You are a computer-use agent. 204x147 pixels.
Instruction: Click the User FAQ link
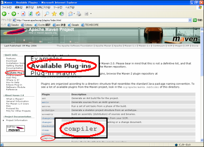click(x=11, y=77)
